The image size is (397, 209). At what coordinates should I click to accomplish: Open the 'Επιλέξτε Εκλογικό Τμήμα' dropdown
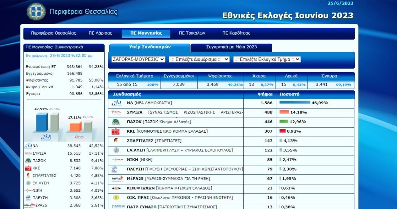[267, 59]
